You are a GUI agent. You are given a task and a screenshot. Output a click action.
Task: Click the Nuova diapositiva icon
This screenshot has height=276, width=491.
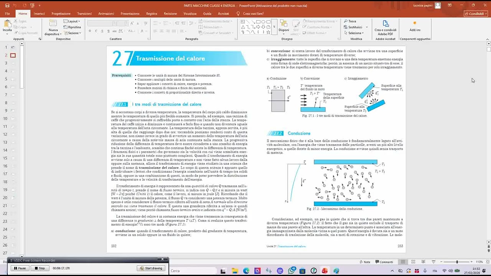[53, 23]
